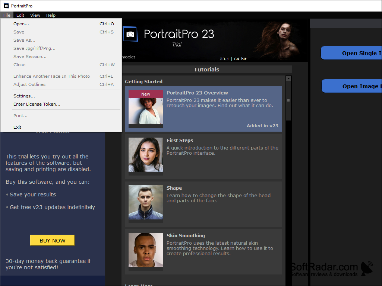Open the Edit menu
Viewport: 382px width, 286px height.
pyautogui.click(x=20, y=15)
